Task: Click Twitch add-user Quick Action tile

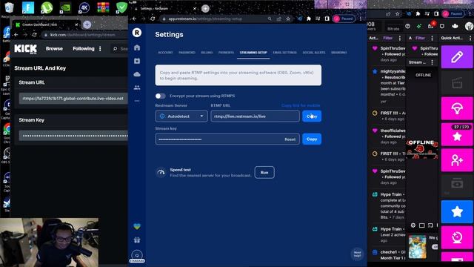Action: (x=457, y=160)
